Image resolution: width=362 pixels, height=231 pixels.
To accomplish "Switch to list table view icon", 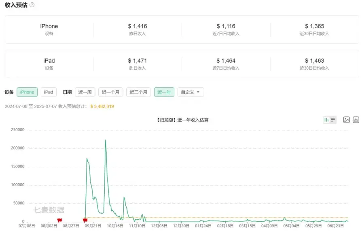I will click(x=333, y=120).
